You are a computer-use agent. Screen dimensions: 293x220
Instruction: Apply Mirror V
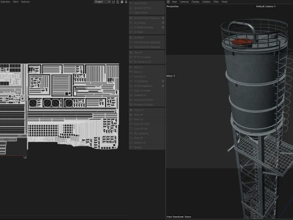pos(146,72)
